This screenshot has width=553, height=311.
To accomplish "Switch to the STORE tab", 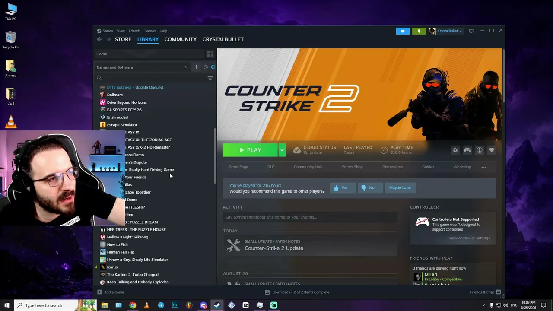I will pyautogui.click(x=123, y=39).
